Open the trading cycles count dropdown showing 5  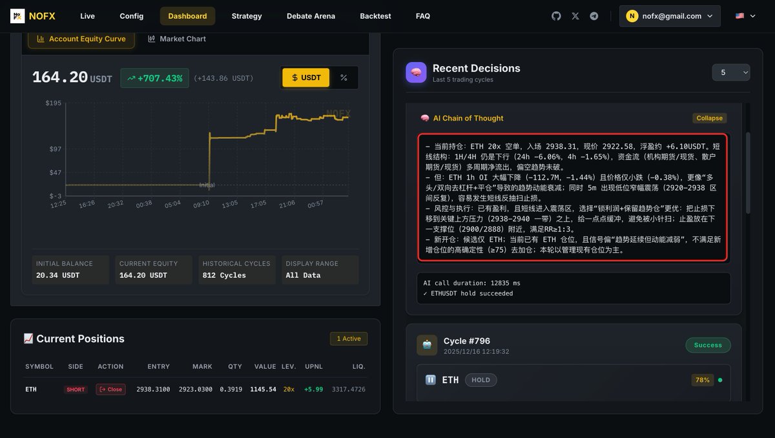click(x=731, y=72)
